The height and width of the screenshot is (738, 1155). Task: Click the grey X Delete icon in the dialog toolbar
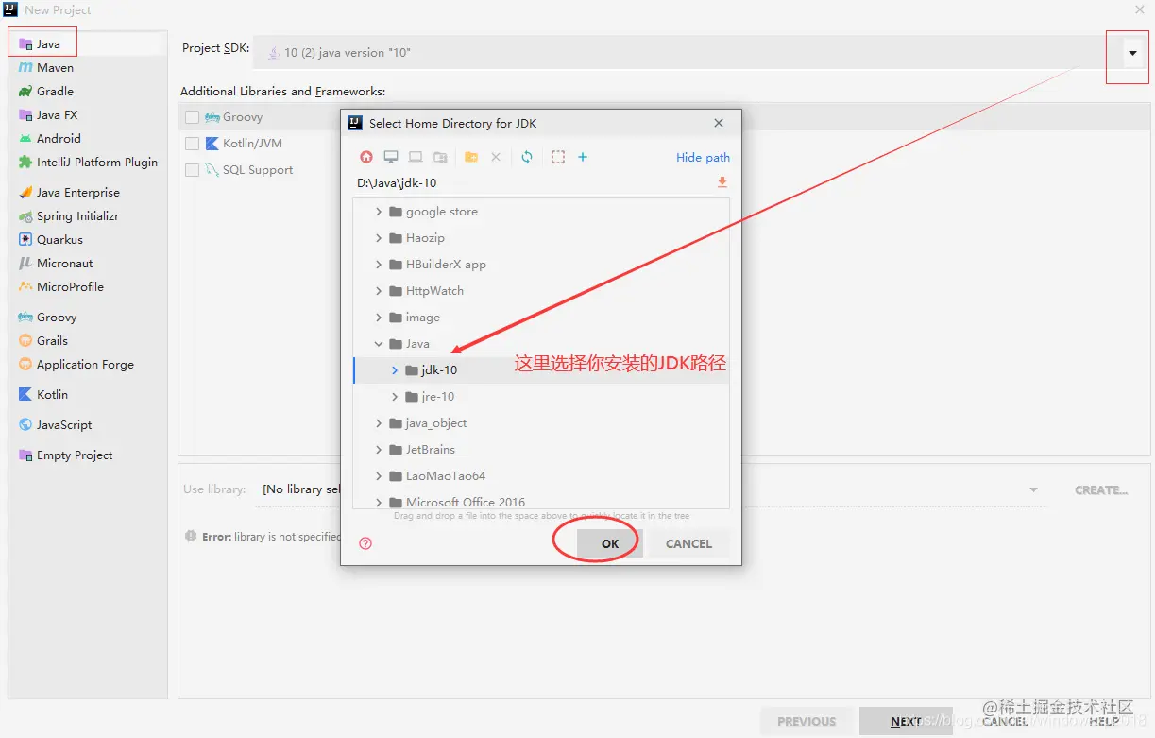point(496,157)
